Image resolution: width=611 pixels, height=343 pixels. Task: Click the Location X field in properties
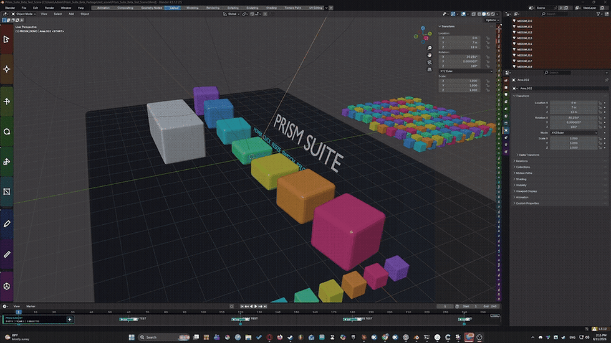[573, 103]
